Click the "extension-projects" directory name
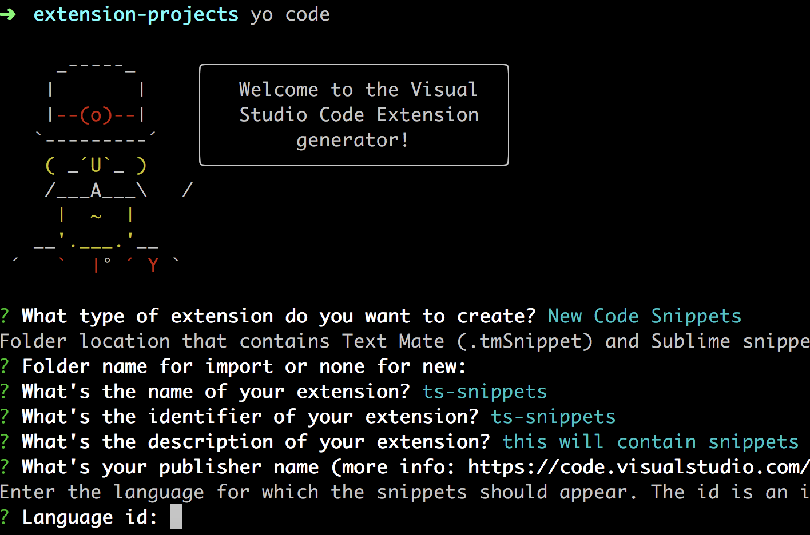This screenshot has height=535, width=810. (136, 14)
